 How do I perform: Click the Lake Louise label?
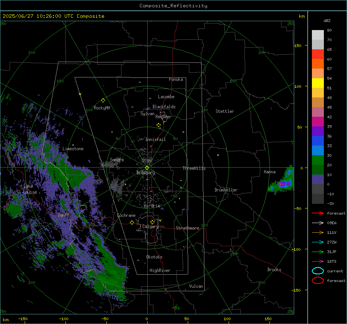pos(30,189)
